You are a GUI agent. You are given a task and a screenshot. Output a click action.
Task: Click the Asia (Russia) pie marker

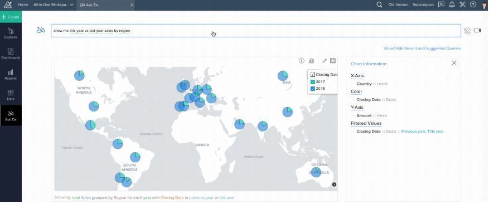pyautogui.click(x=283, y=76)
